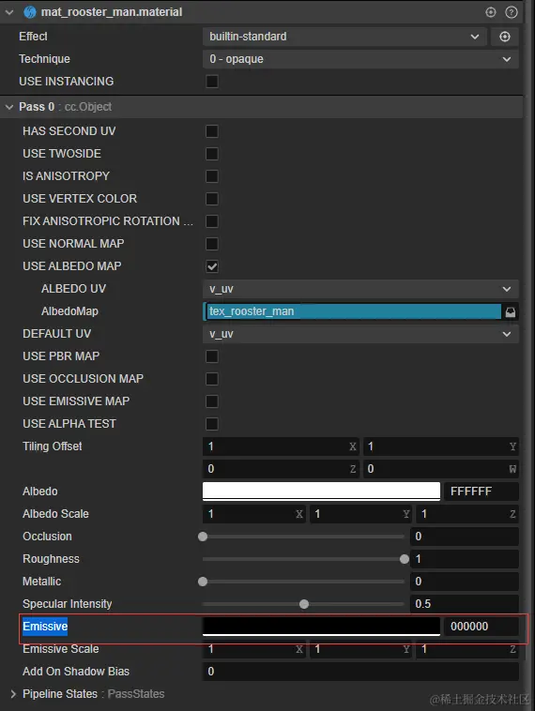Viewport: 535px width, 711px height.
Task: Click the Add On Shadow Bias input field
Action: 360,672
